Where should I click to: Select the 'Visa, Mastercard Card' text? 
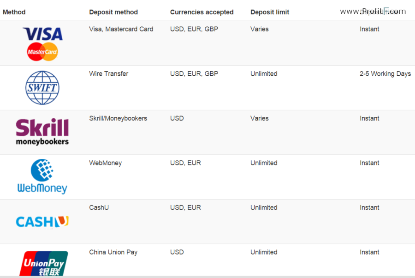click(x=121, y=29)
